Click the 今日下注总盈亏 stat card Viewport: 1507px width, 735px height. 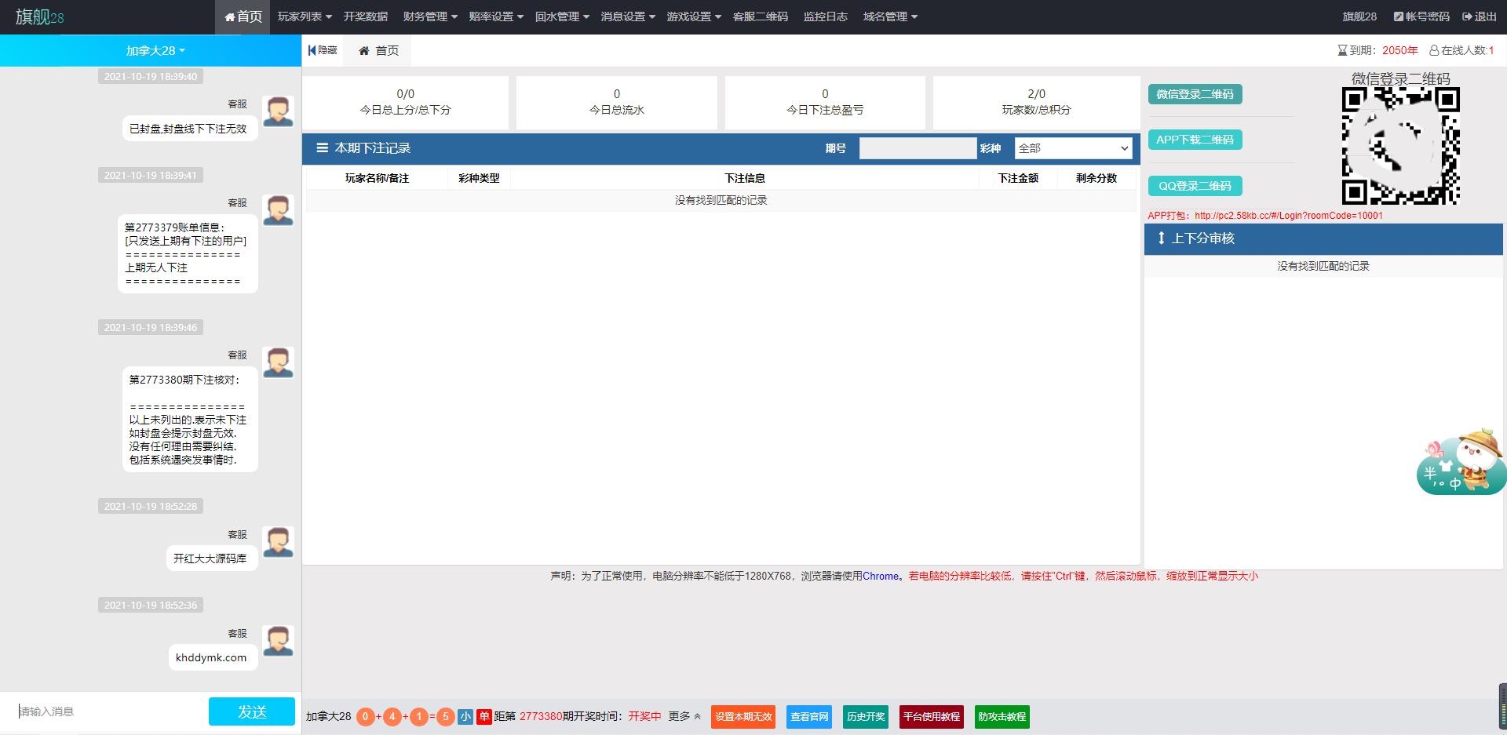tap(825, 102)
